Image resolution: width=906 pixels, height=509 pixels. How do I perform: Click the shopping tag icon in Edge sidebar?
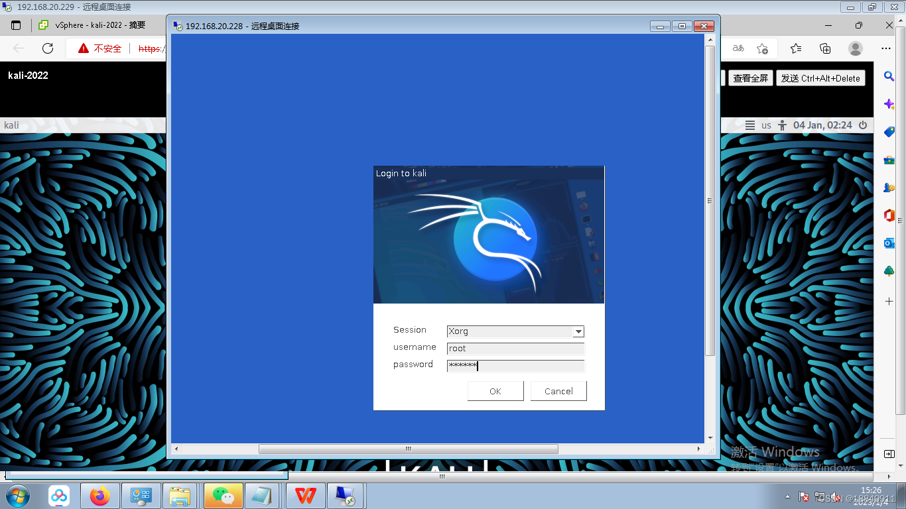[888, 132]
